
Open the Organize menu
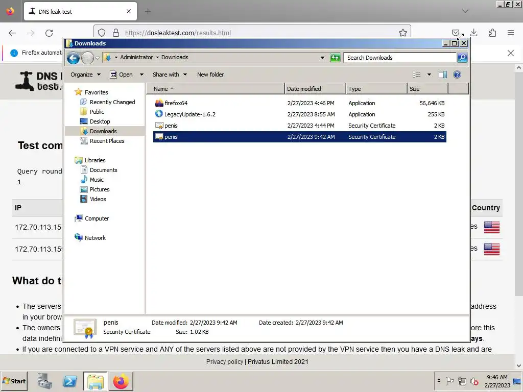pos(85,75)
